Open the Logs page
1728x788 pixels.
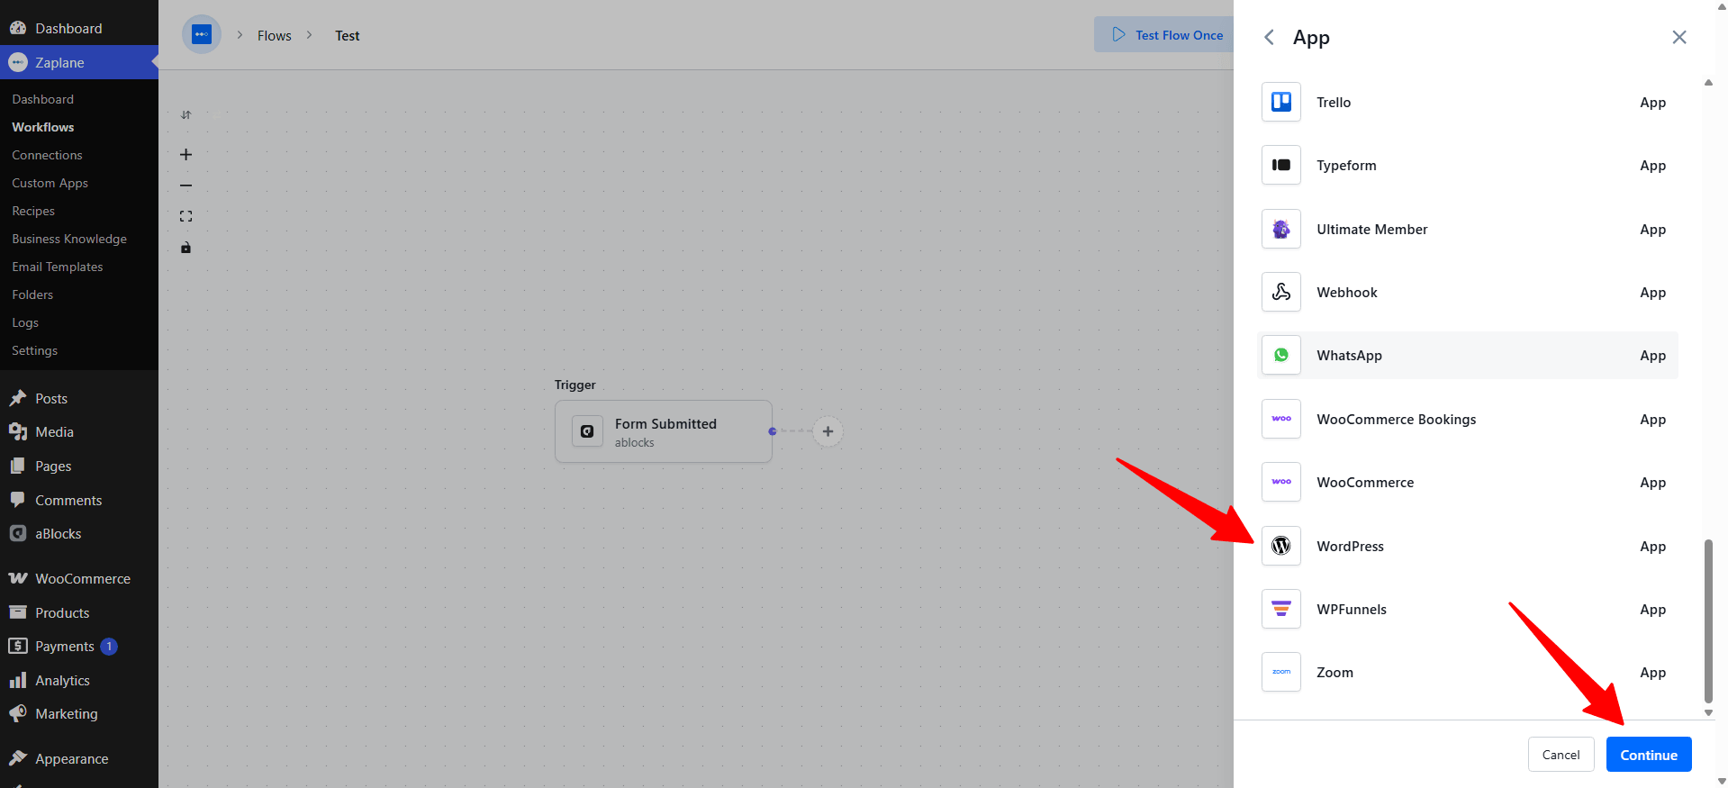(x=25, y=322)
